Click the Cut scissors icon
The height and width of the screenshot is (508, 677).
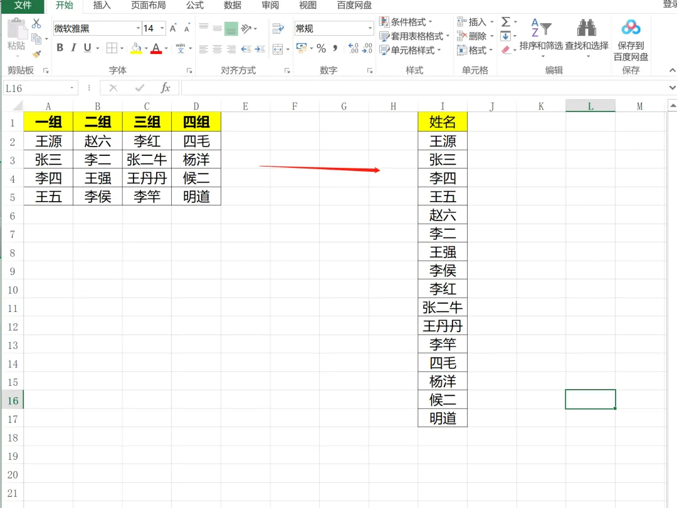[37, 23]
